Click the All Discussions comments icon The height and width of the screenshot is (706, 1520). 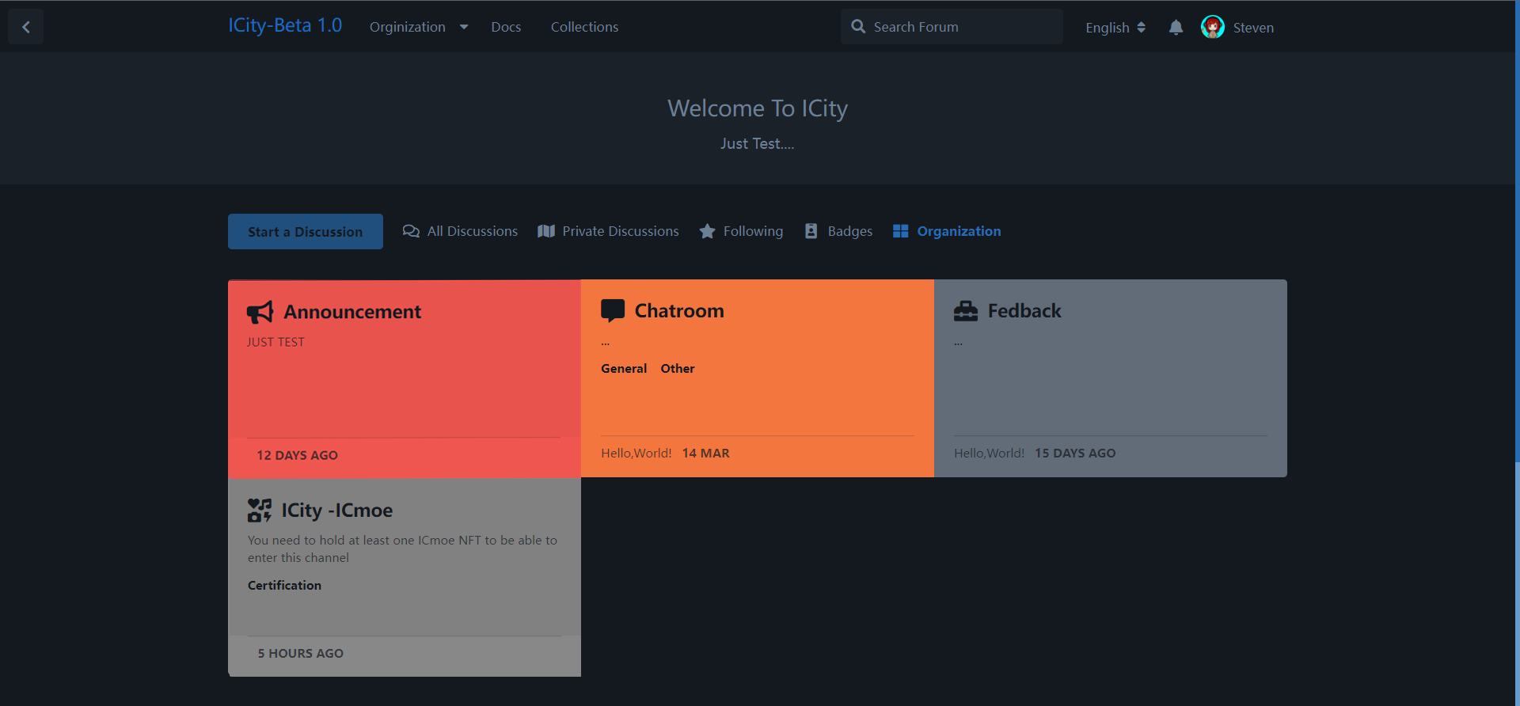411,231
